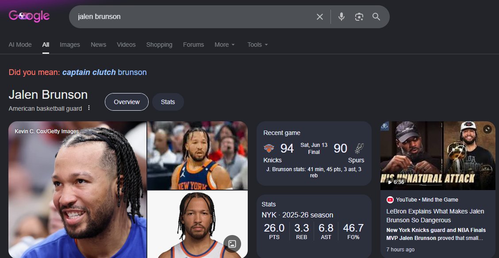Click the Spurs team logo
The height and width of the screenshot is (258, 499).
[x=359, y=148]
